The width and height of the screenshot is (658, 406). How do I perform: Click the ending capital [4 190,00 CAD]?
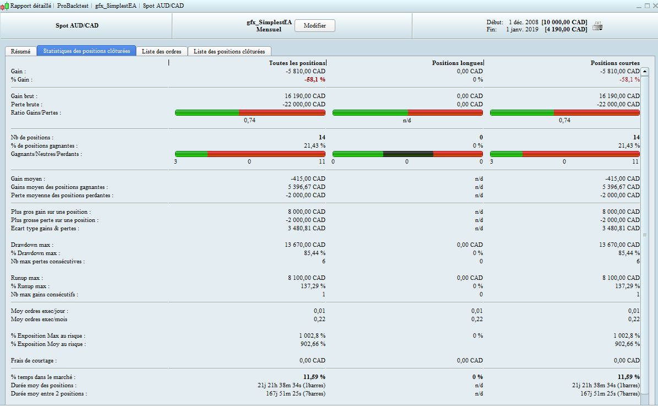click(565, 29)
